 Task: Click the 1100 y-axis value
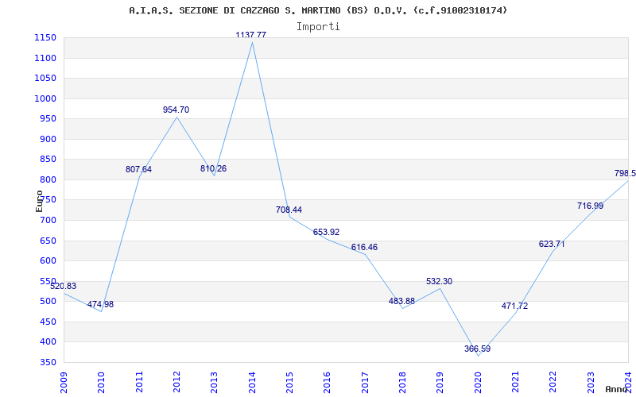click(46, 58)
